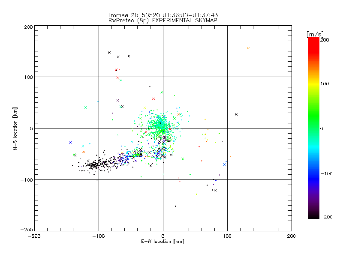Click the N-S axis '-200' tick label

tap(27, 230)
